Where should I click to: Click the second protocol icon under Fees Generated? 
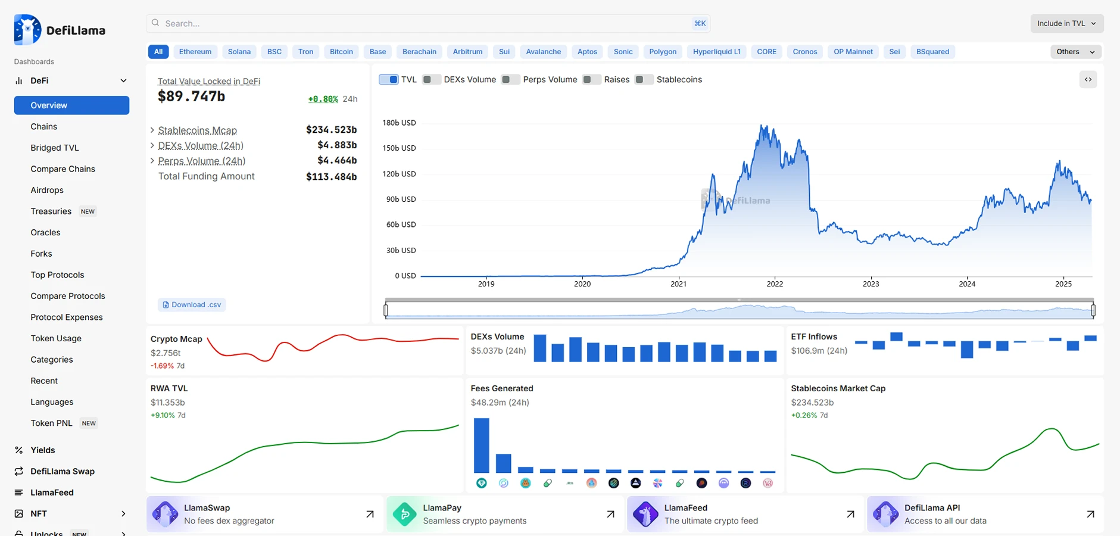tap(504, 483)
